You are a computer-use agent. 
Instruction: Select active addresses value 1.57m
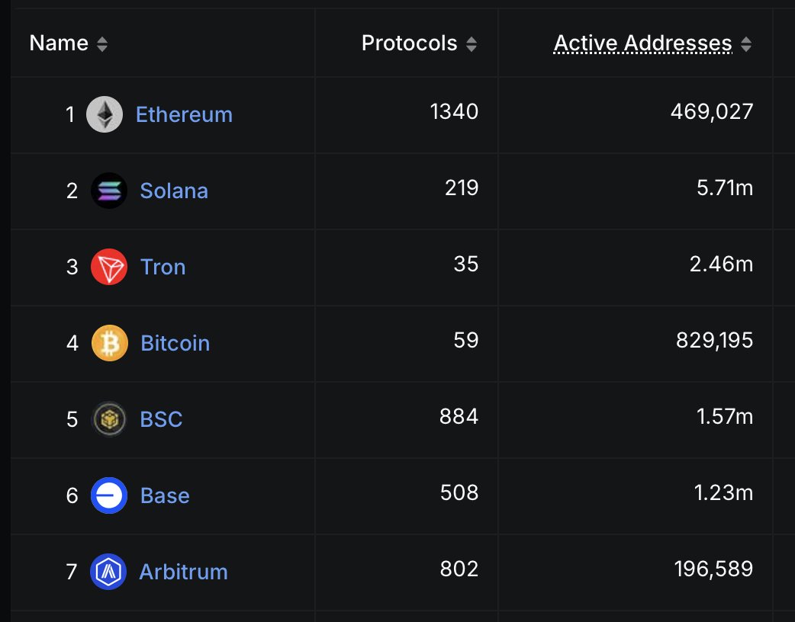pyautogui.click(x=725, y=416)
